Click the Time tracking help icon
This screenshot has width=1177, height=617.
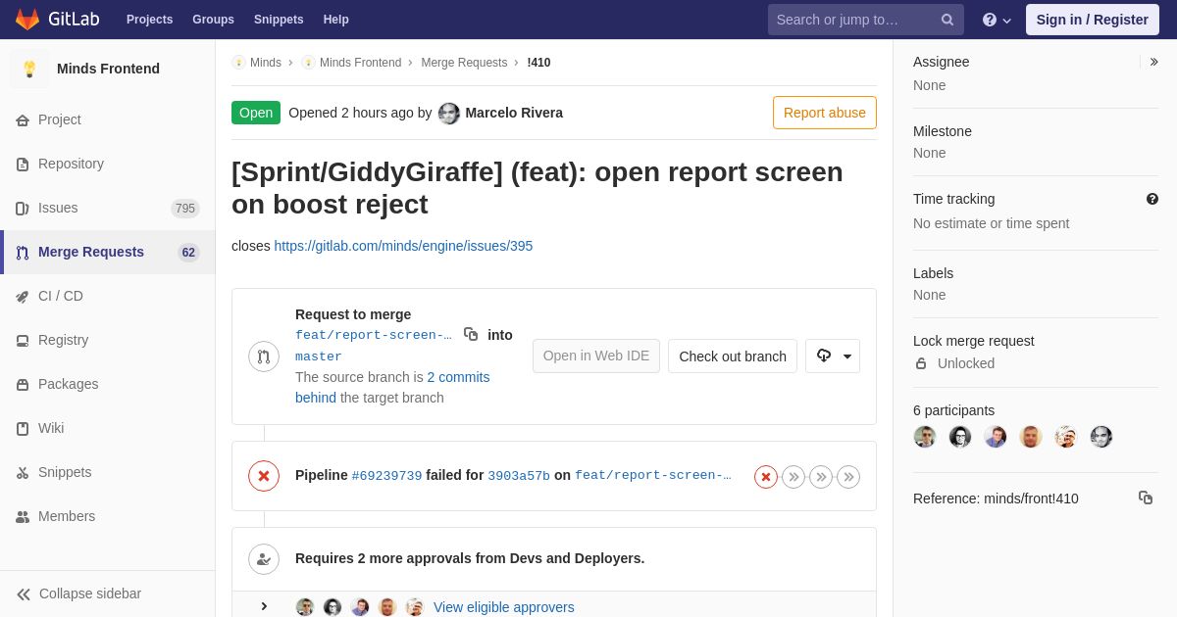coord(1152,199)
